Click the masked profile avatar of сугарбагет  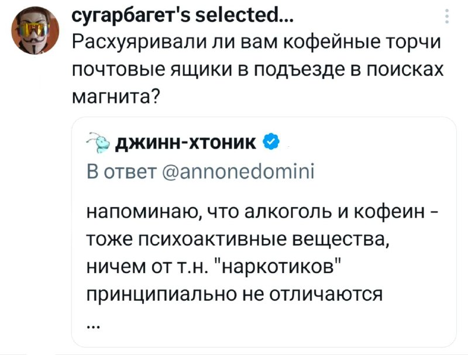(35, 31)
